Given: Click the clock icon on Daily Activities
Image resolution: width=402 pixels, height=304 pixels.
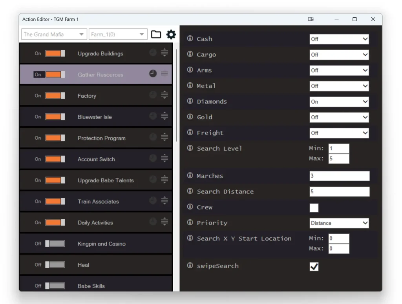Looking at the screenshot, I should 153,222.
